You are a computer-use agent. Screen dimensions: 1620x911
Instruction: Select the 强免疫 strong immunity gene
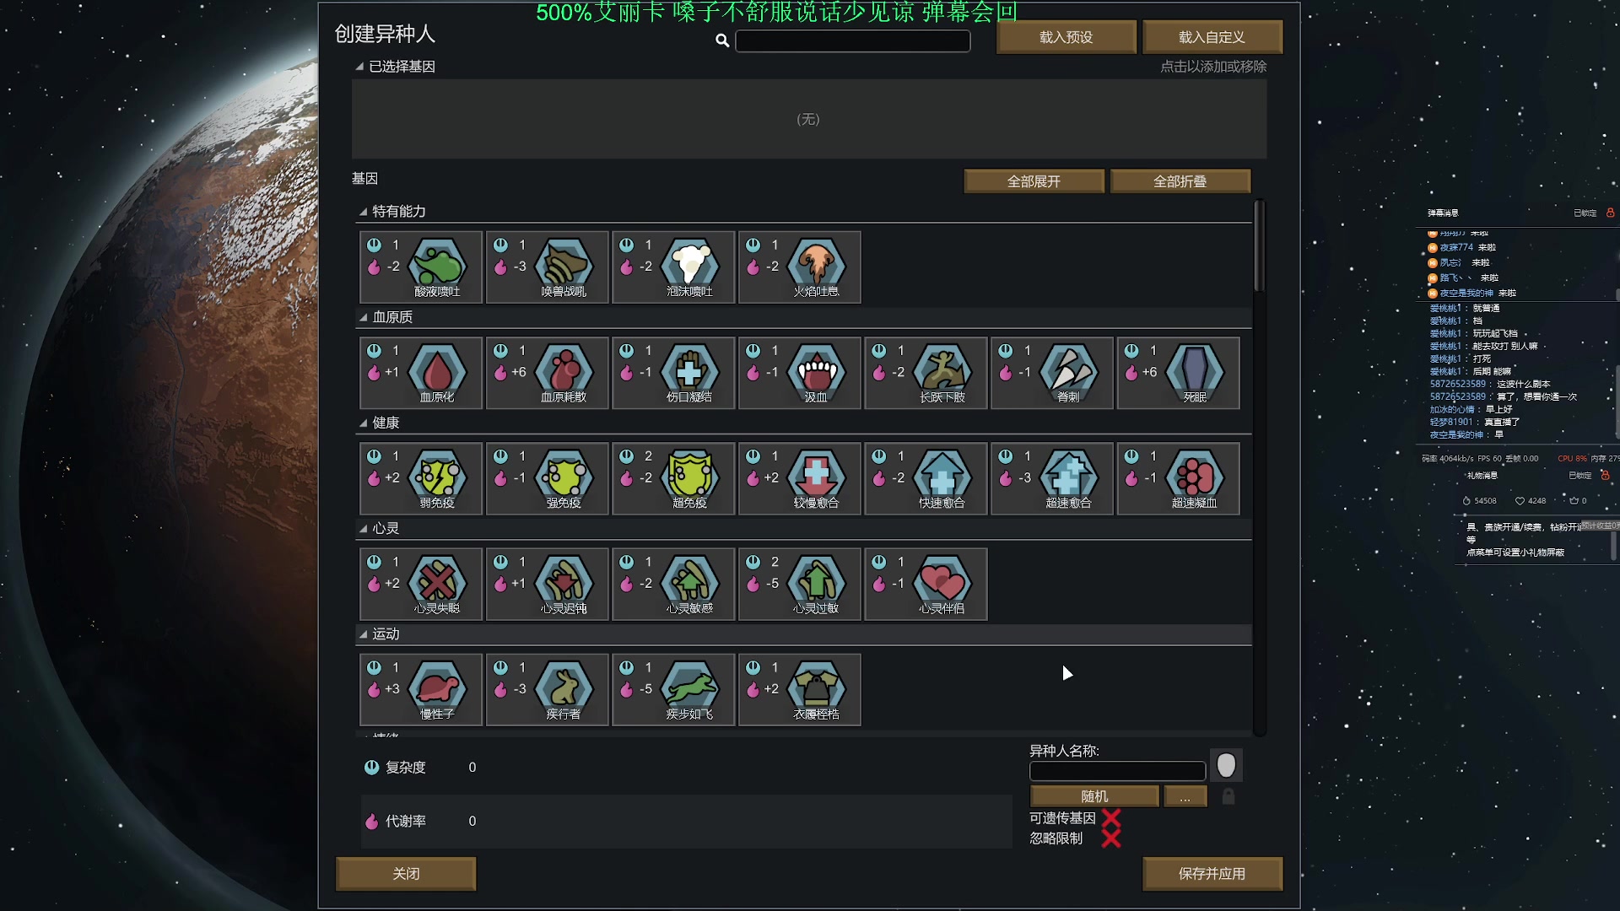[x=547, y=478]
